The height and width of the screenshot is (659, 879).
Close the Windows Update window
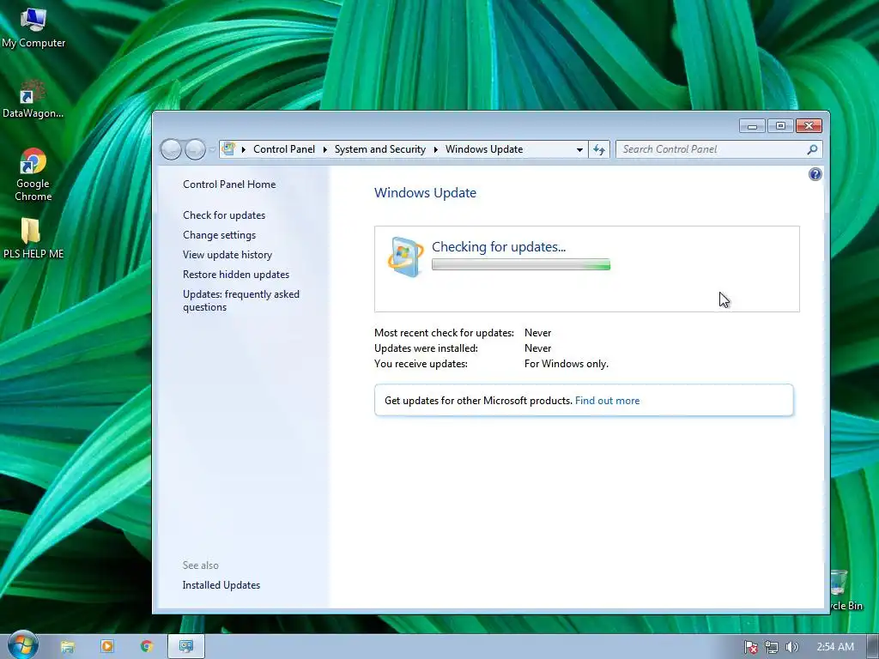tap(809, 126)
